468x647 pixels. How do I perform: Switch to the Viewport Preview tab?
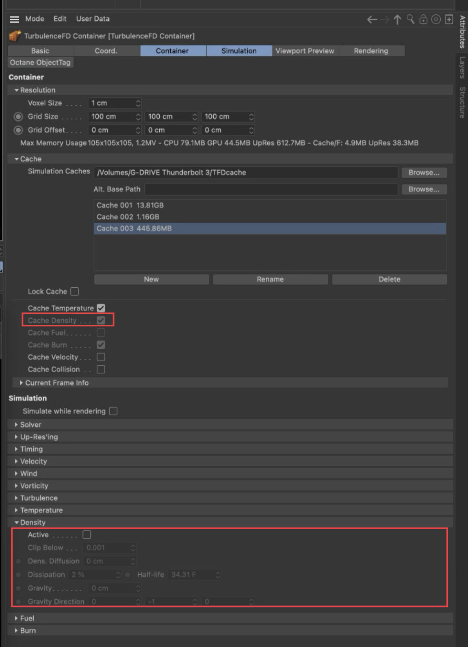pos(305,51)
